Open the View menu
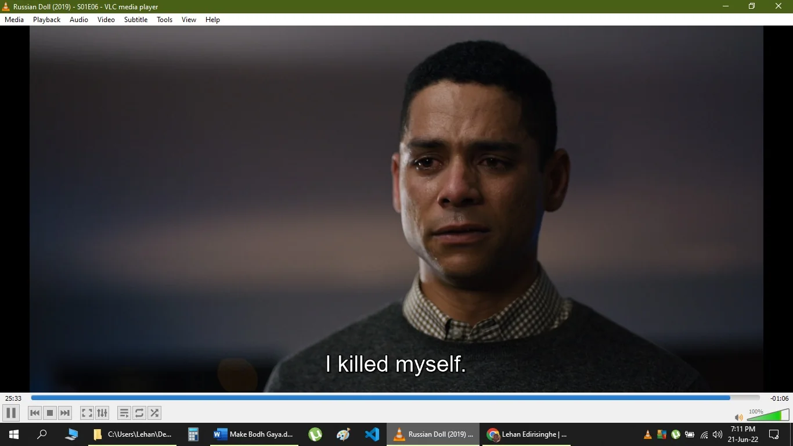Image resolution: width=793 pixels, height=446 pixels. click(x=189, y=20)
